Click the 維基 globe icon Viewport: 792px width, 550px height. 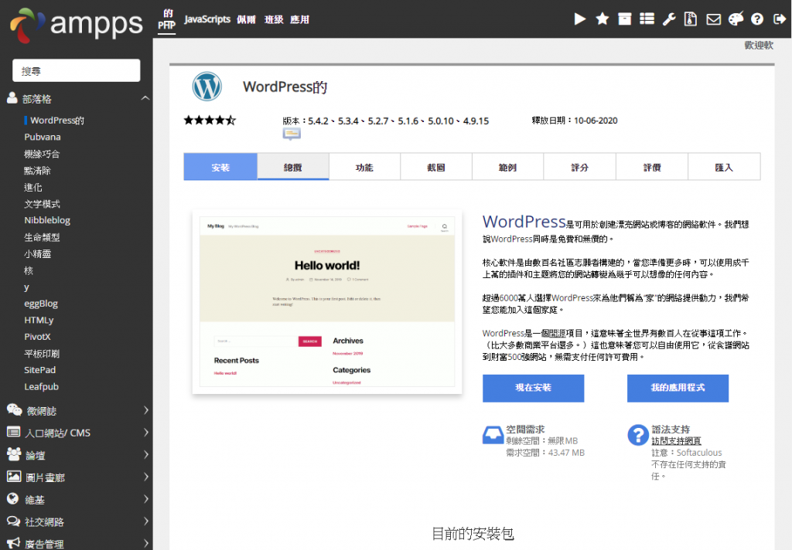12,498
